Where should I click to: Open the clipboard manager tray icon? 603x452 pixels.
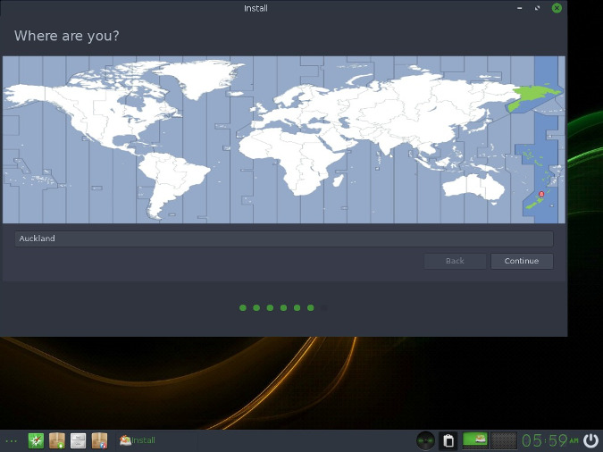[x=448, y=440]
